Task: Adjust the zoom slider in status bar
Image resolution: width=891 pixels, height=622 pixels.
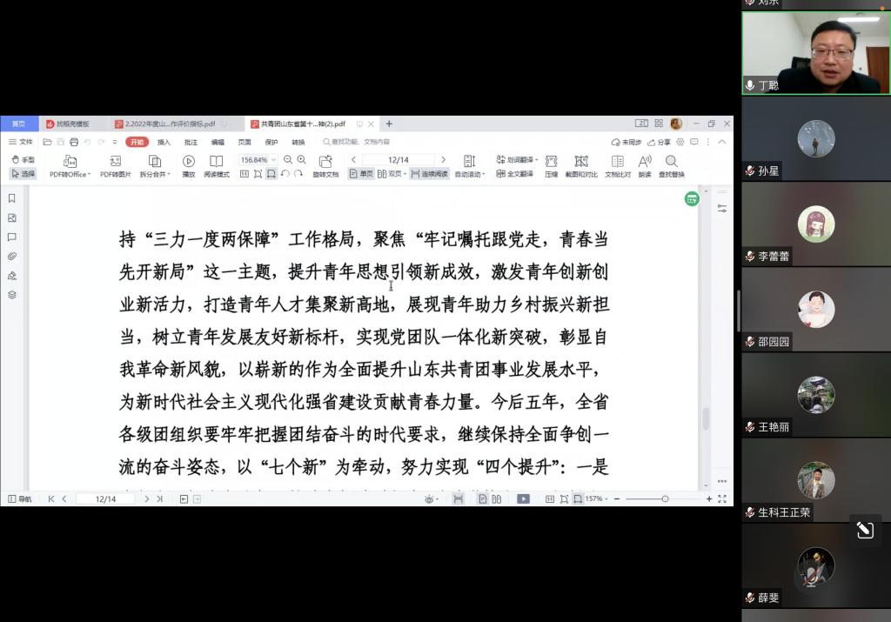Action: pyautogui.click(x=665, y=499)
